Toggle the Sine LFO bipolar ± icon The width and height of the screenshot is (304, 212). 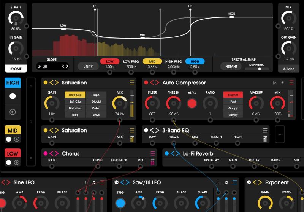click(x=86, y=182)
